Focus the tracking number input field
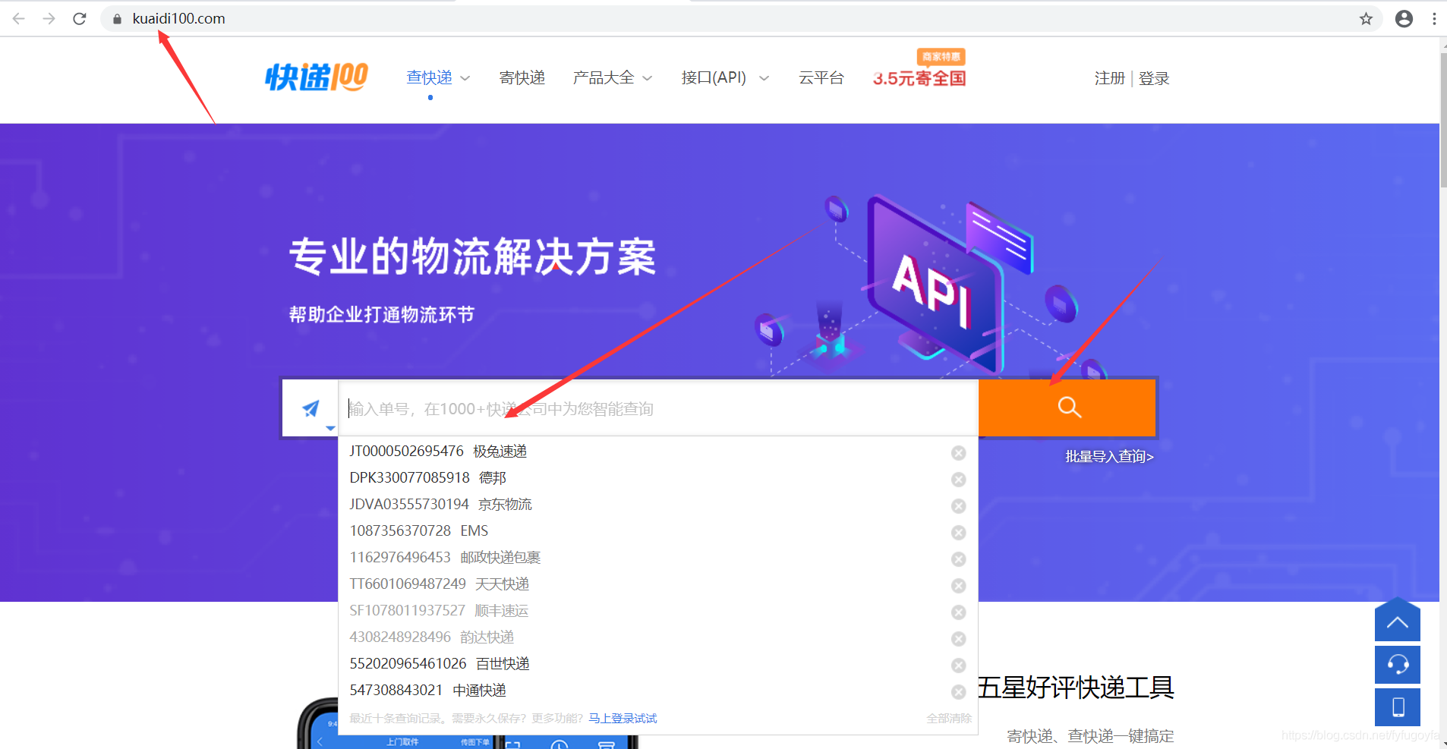 (x=658, y=408)
